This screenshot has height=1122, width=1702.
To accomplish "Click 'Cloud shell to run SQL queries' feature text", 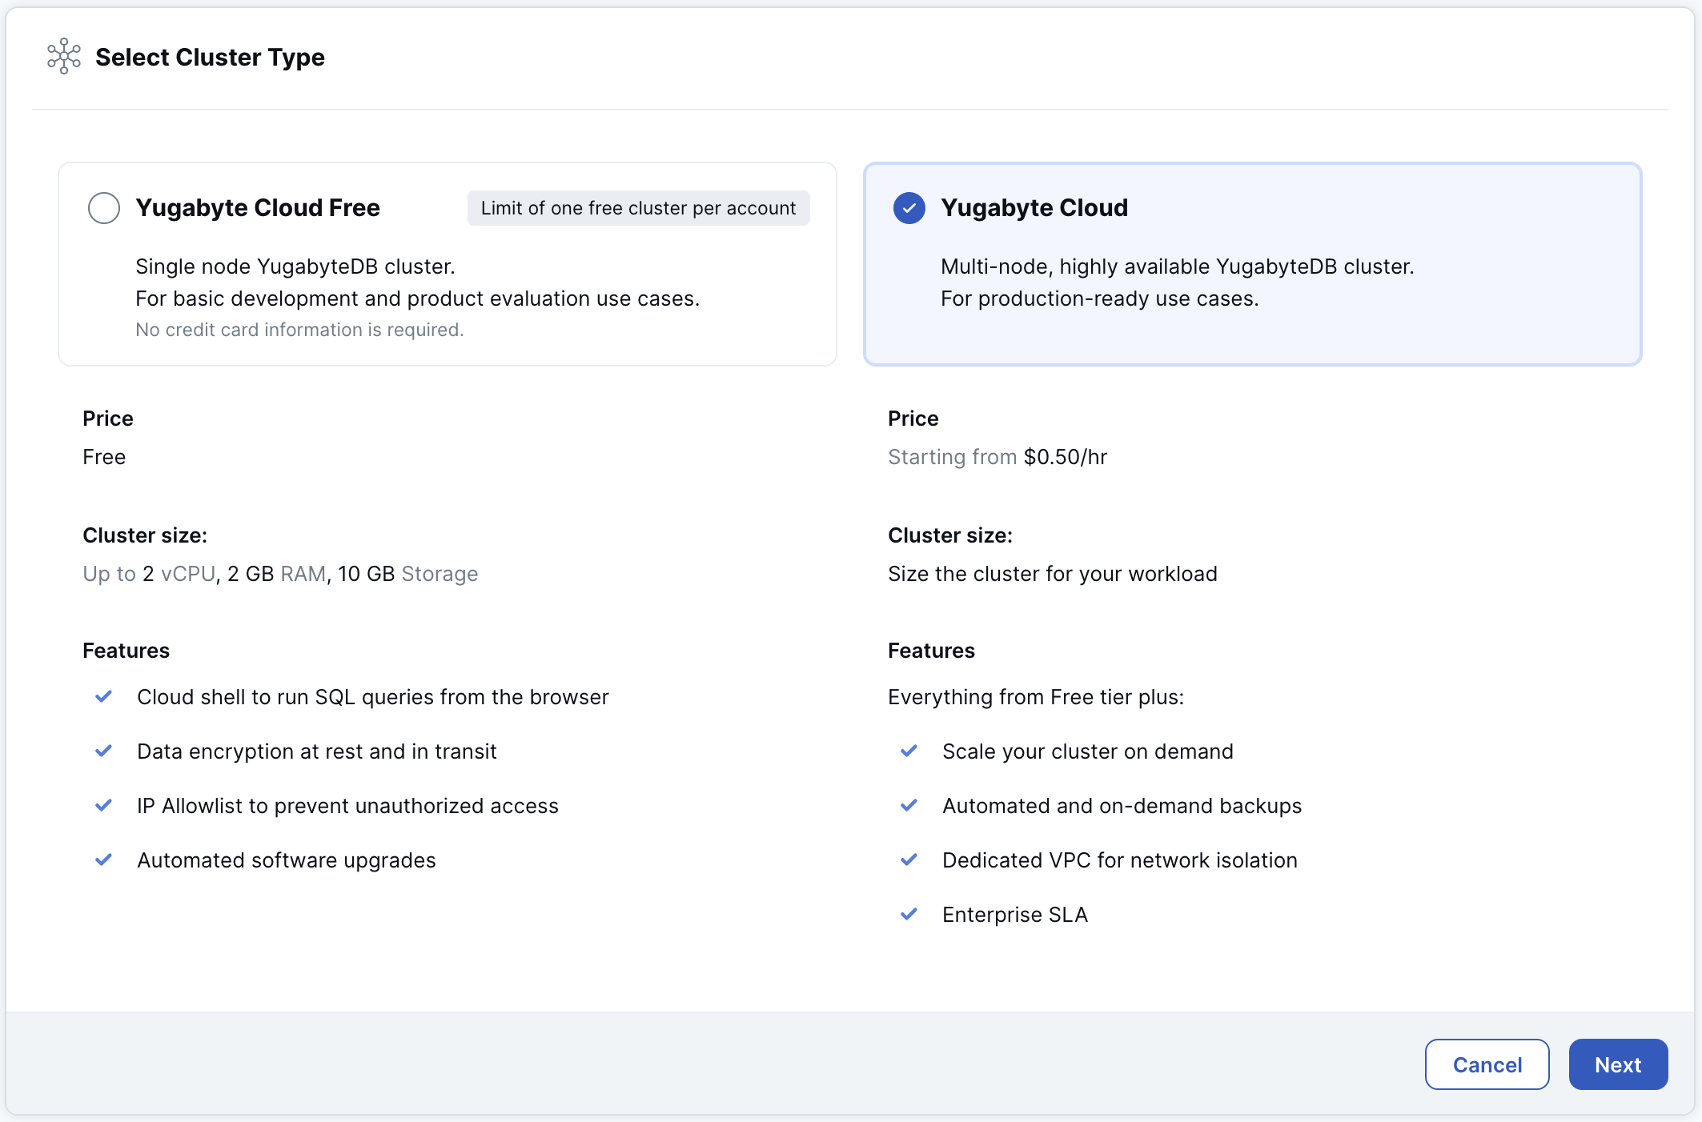I will [373, 697].
